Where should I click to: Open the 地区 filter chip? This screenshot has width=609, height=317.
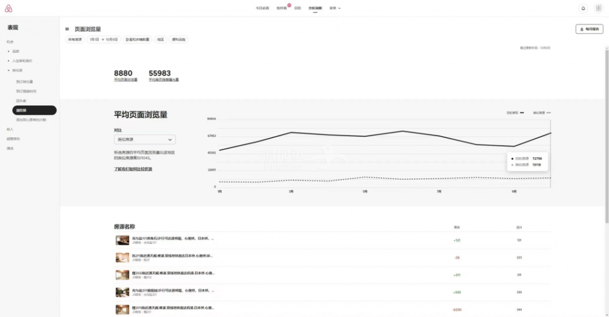(161, 40)
